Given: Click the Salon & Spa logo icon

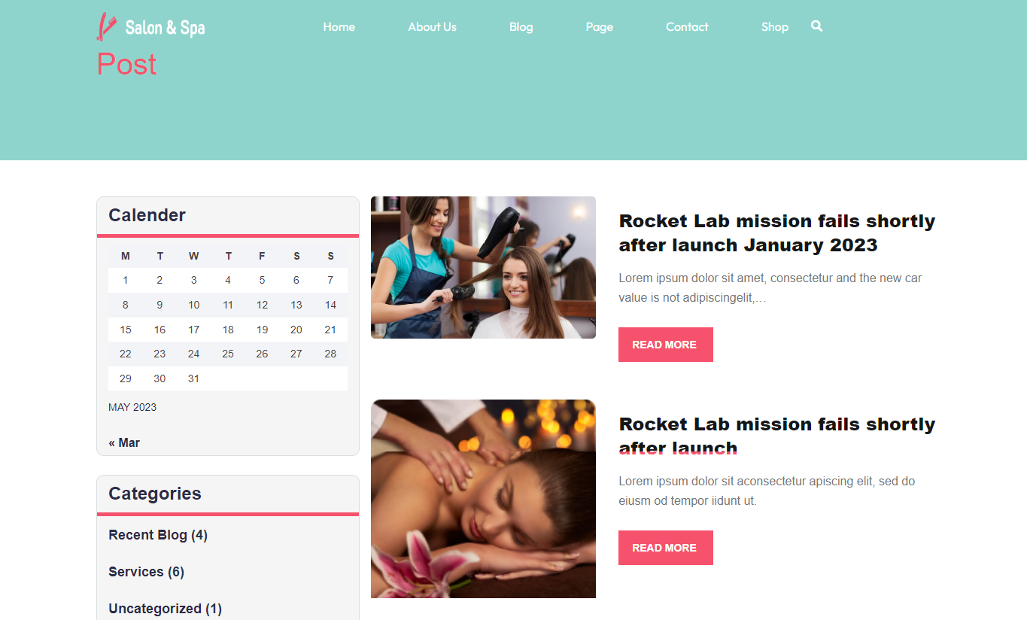Looking at the screenshot, I should tap(106, 26).
